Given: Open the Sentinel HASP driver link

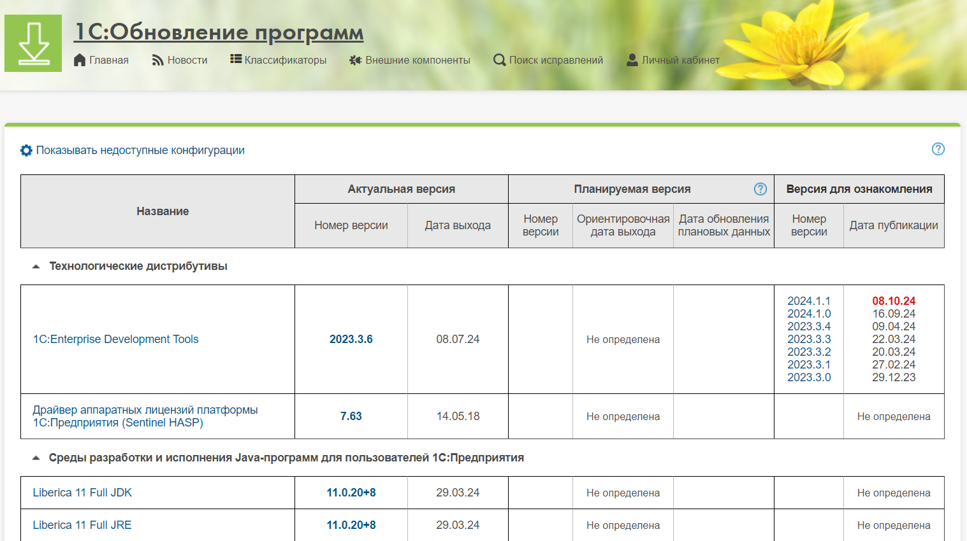Looking at the screenshot, I should click(x=145, y=416).
